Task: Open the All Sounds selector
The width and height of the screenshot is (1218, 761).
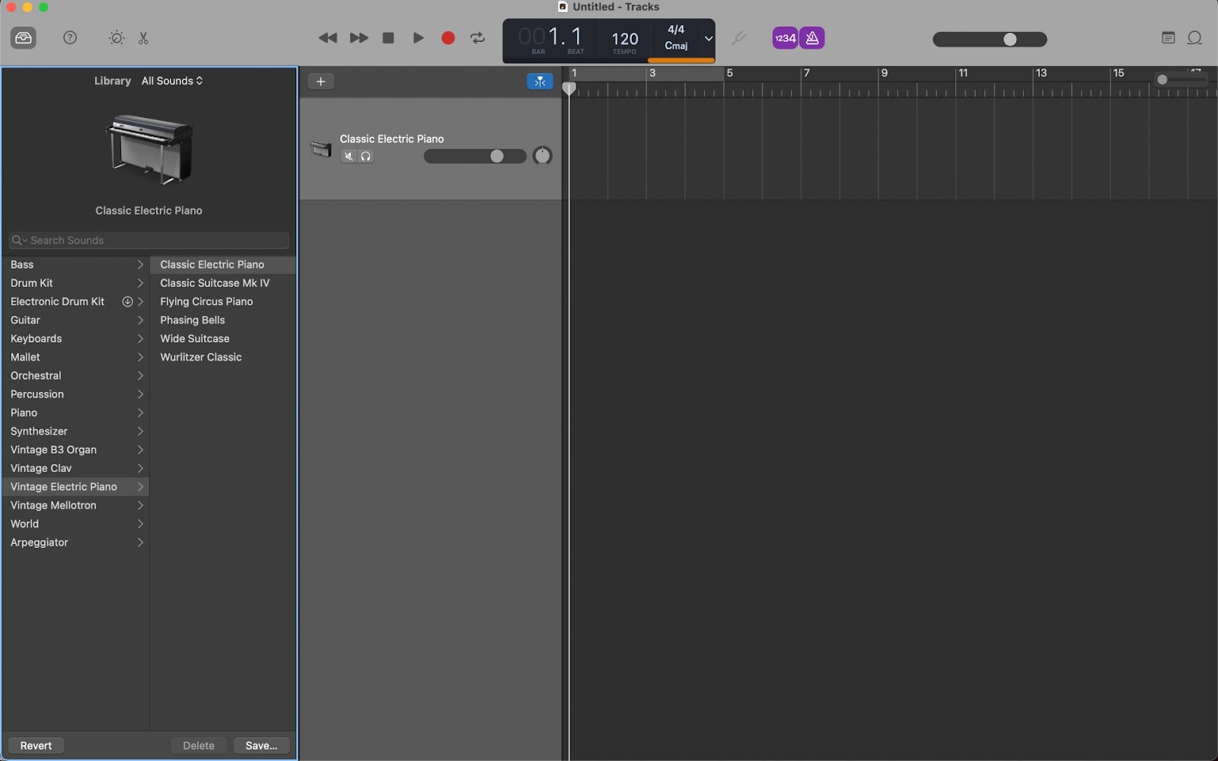Action: pyautogui.click(x=172, y=80)
